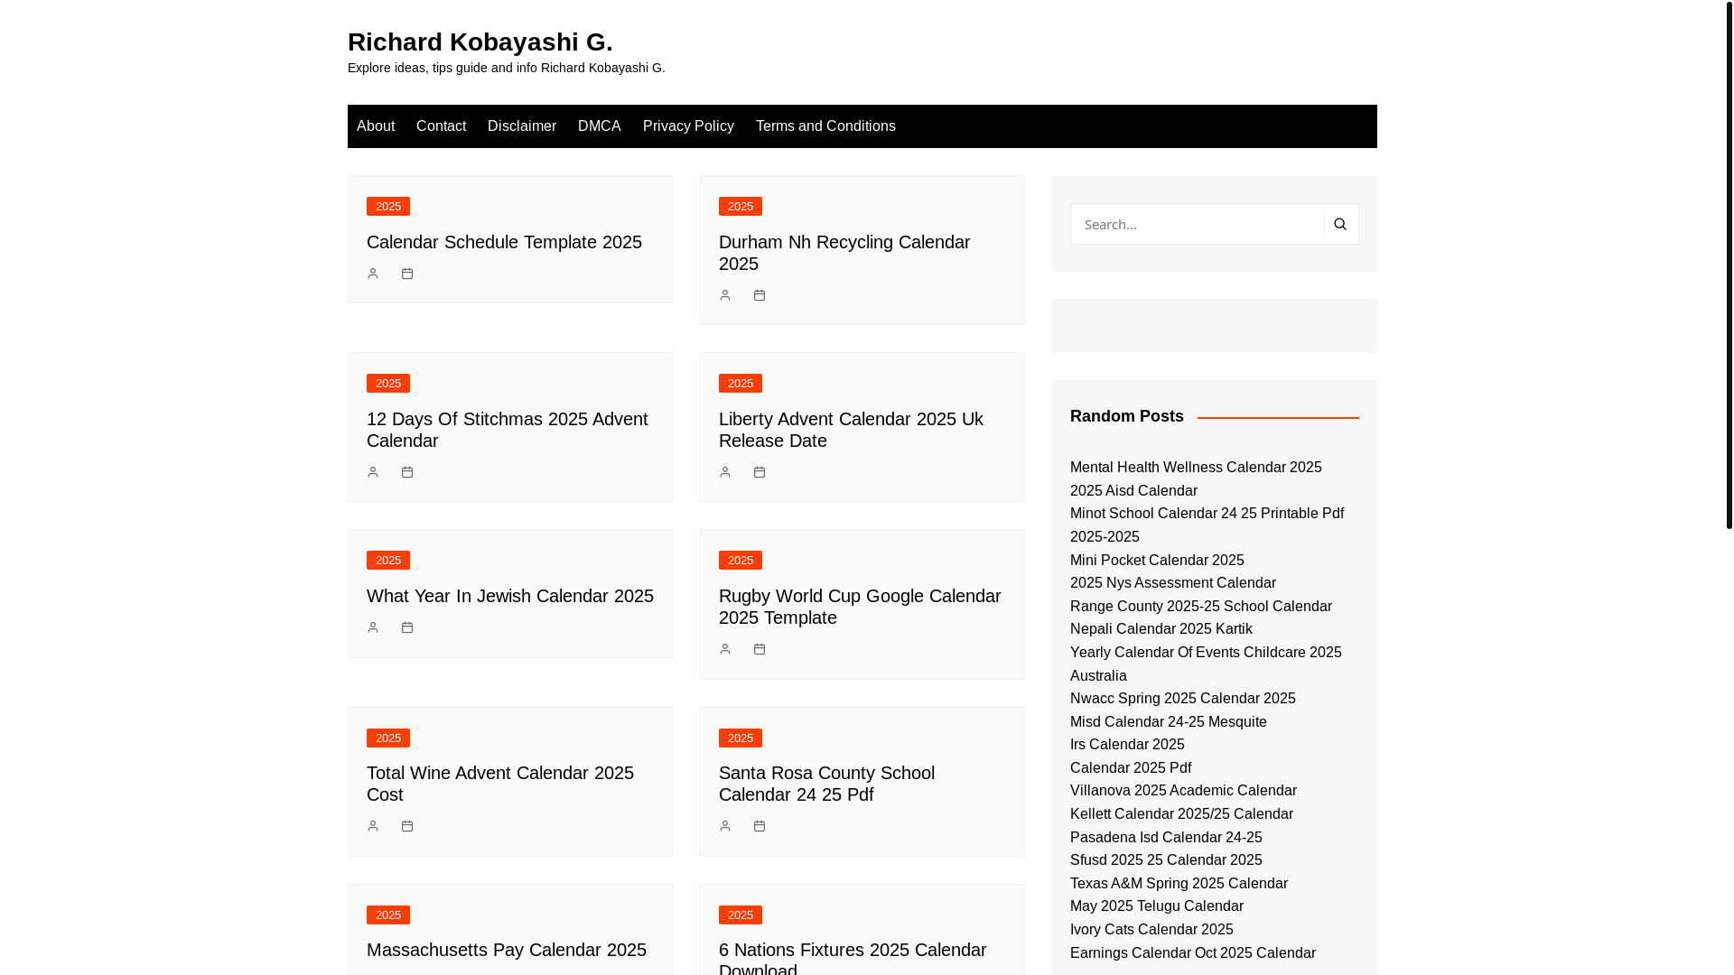This screenshot has height=975, width=1734.
Task: Open Terms and Conditions
Action: pyautogui.click(x=825, y=126)
